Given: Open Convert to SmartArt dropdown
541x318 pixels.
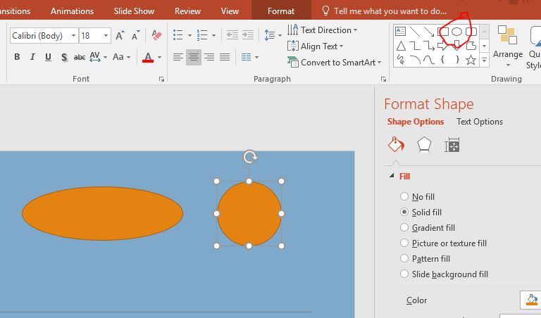Looking at the screenshot, I should (335, 63).
